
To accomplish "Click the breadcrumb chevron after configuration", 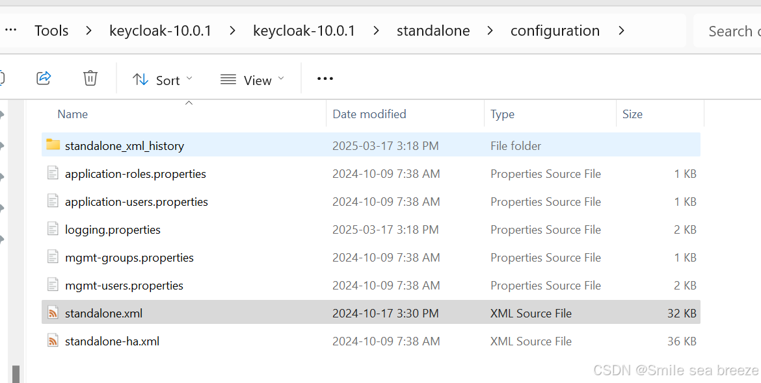I will (621, 30).
